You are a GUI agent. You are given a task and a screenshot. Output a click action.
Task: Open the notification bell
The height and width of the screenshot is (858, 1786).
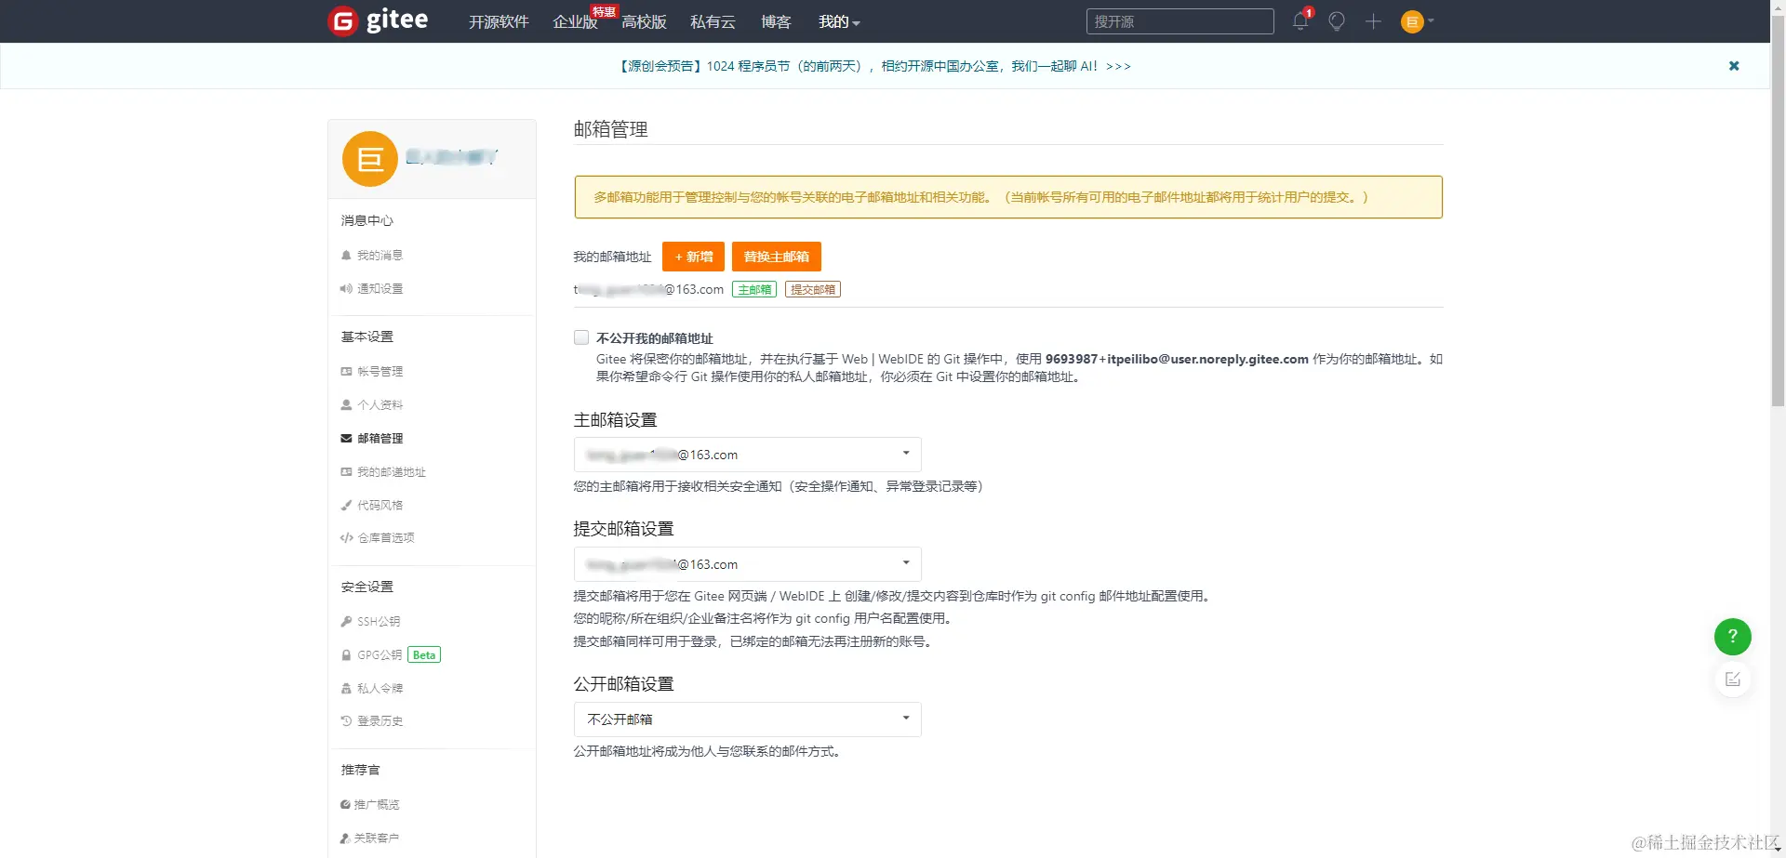point(1300,20)
